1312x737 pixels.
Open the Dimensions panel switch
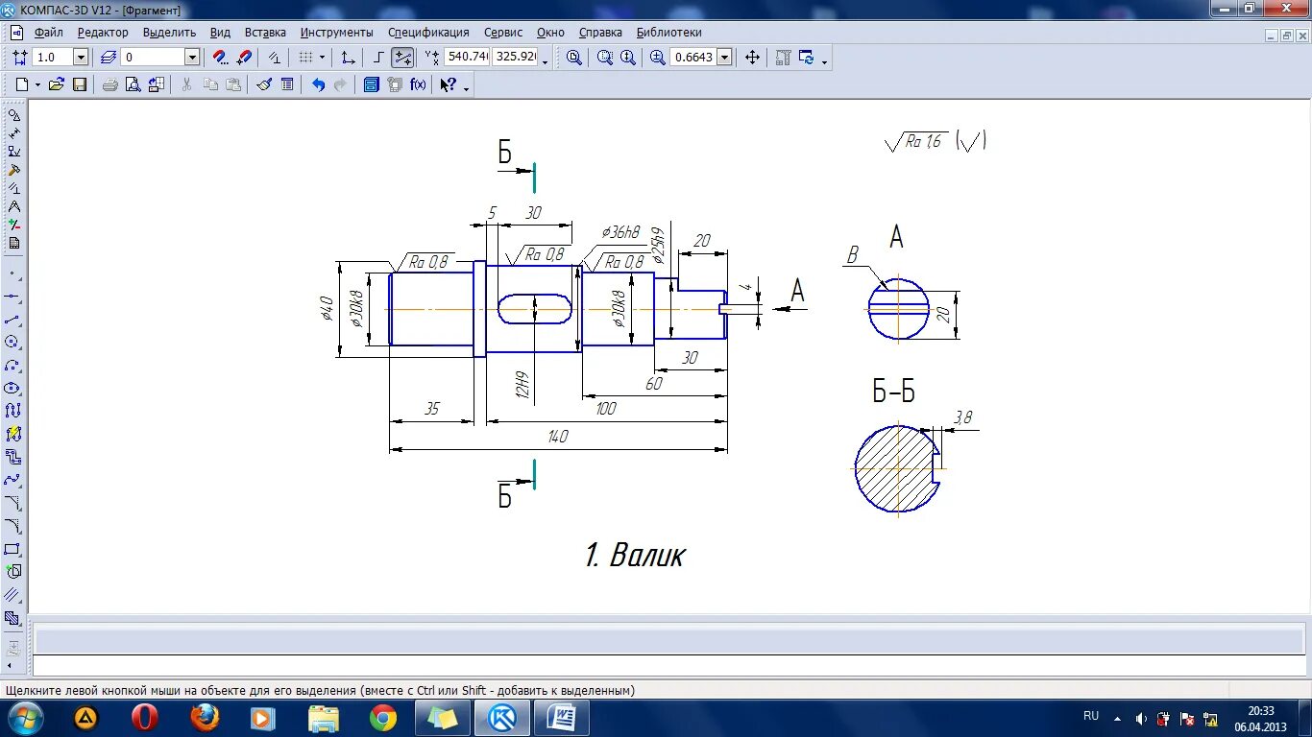[x=12, y=132]
